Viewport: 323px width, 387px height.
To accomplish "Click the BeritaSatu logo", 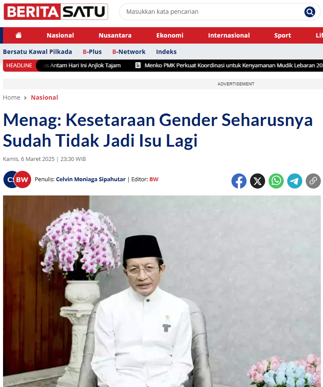I will (x=56, y=12).
